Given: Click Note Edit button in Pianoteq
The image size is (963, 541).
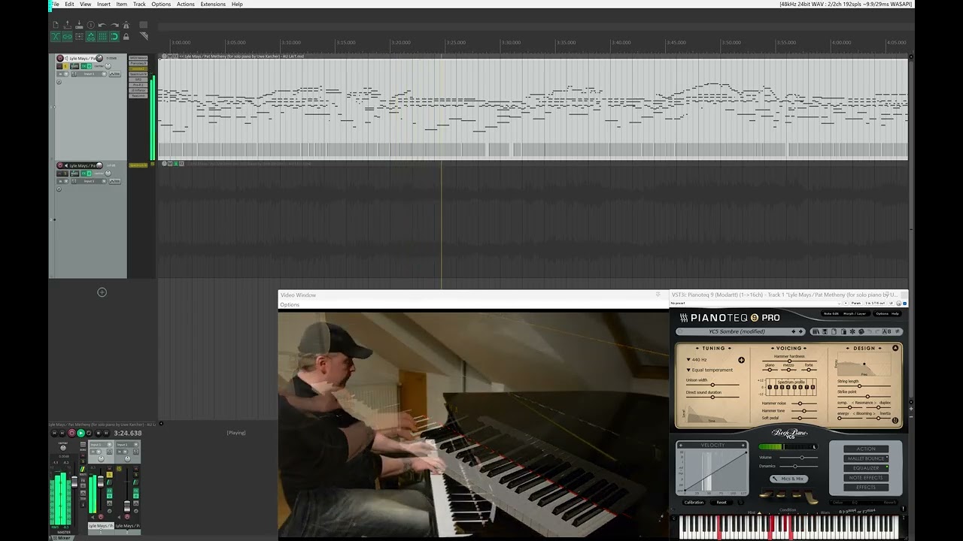Looking at the screenshot, I should click(831, 313).
